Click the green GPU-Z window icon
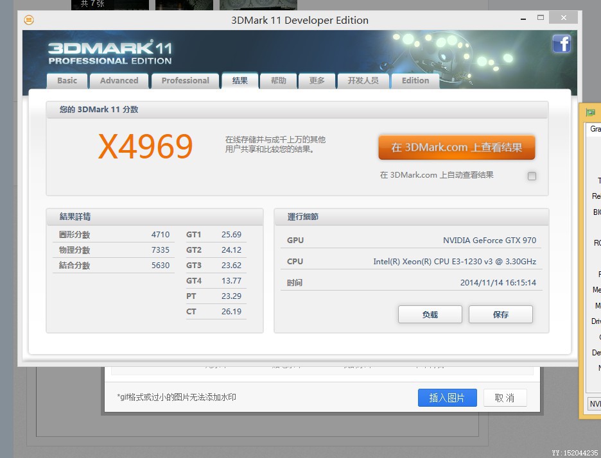The width and height of the screenshot is (601, 458). click(590, 112)
